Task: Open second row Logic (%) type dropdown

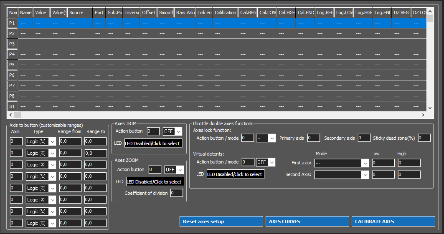Action: point(41,153)
